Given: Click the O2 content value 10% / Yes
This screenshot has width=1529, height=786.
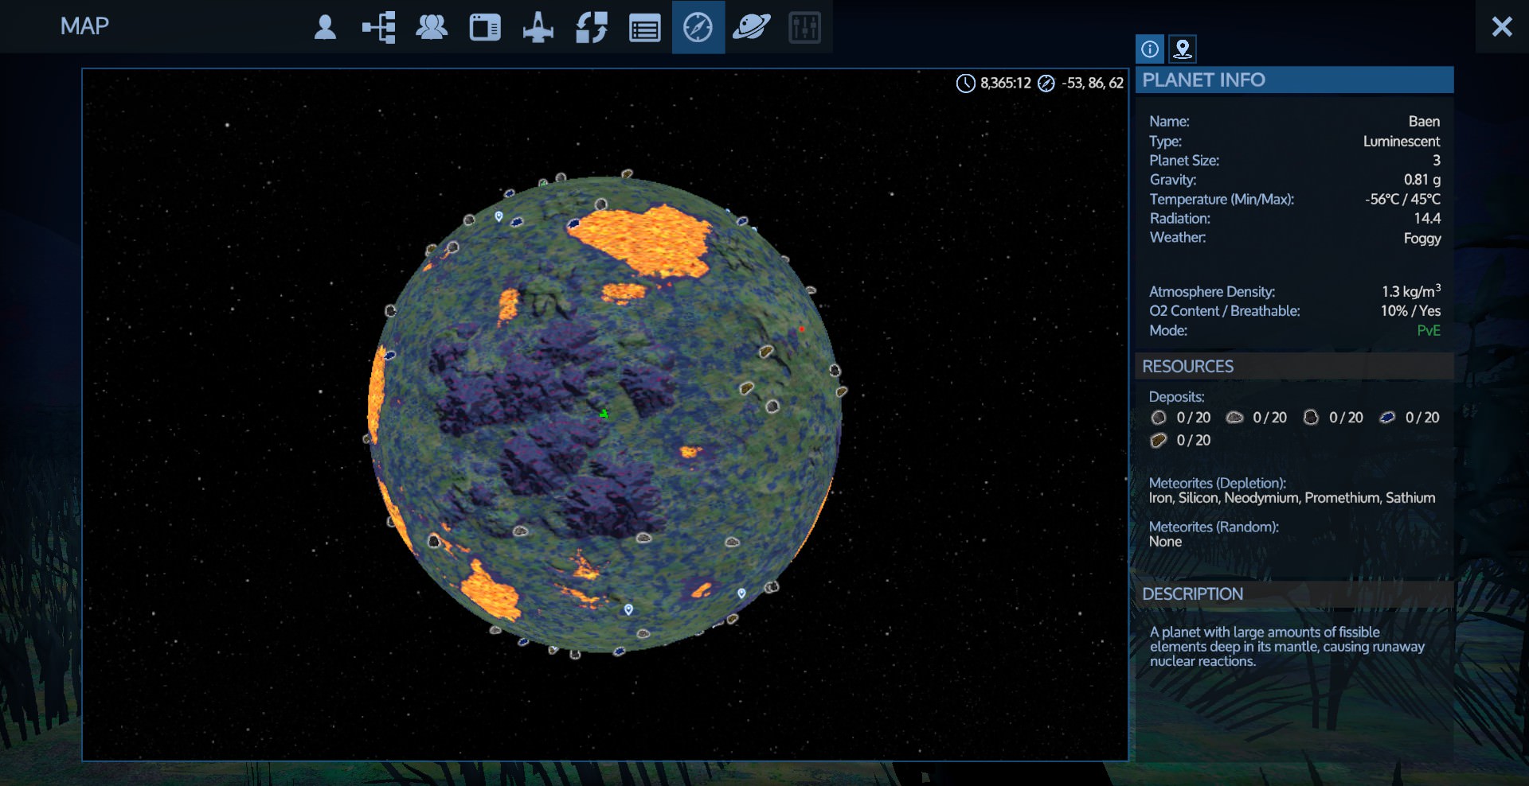Looking at the screenshot, I should (1410, 311).
